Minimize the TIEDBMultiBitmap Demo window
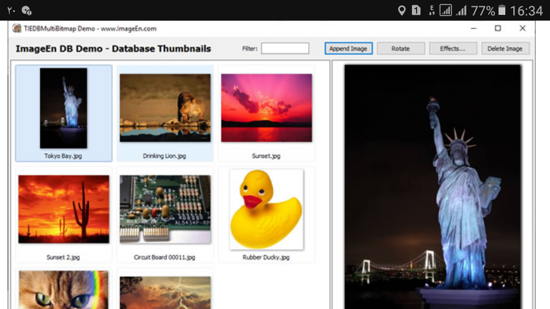Screen dimensions: 550x309 474,29
